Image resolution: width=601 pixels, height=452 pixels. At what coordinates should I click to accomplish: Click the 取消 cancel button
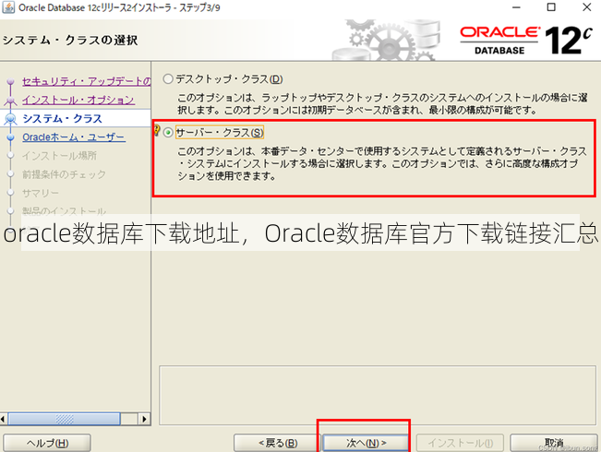click(554, 443)
